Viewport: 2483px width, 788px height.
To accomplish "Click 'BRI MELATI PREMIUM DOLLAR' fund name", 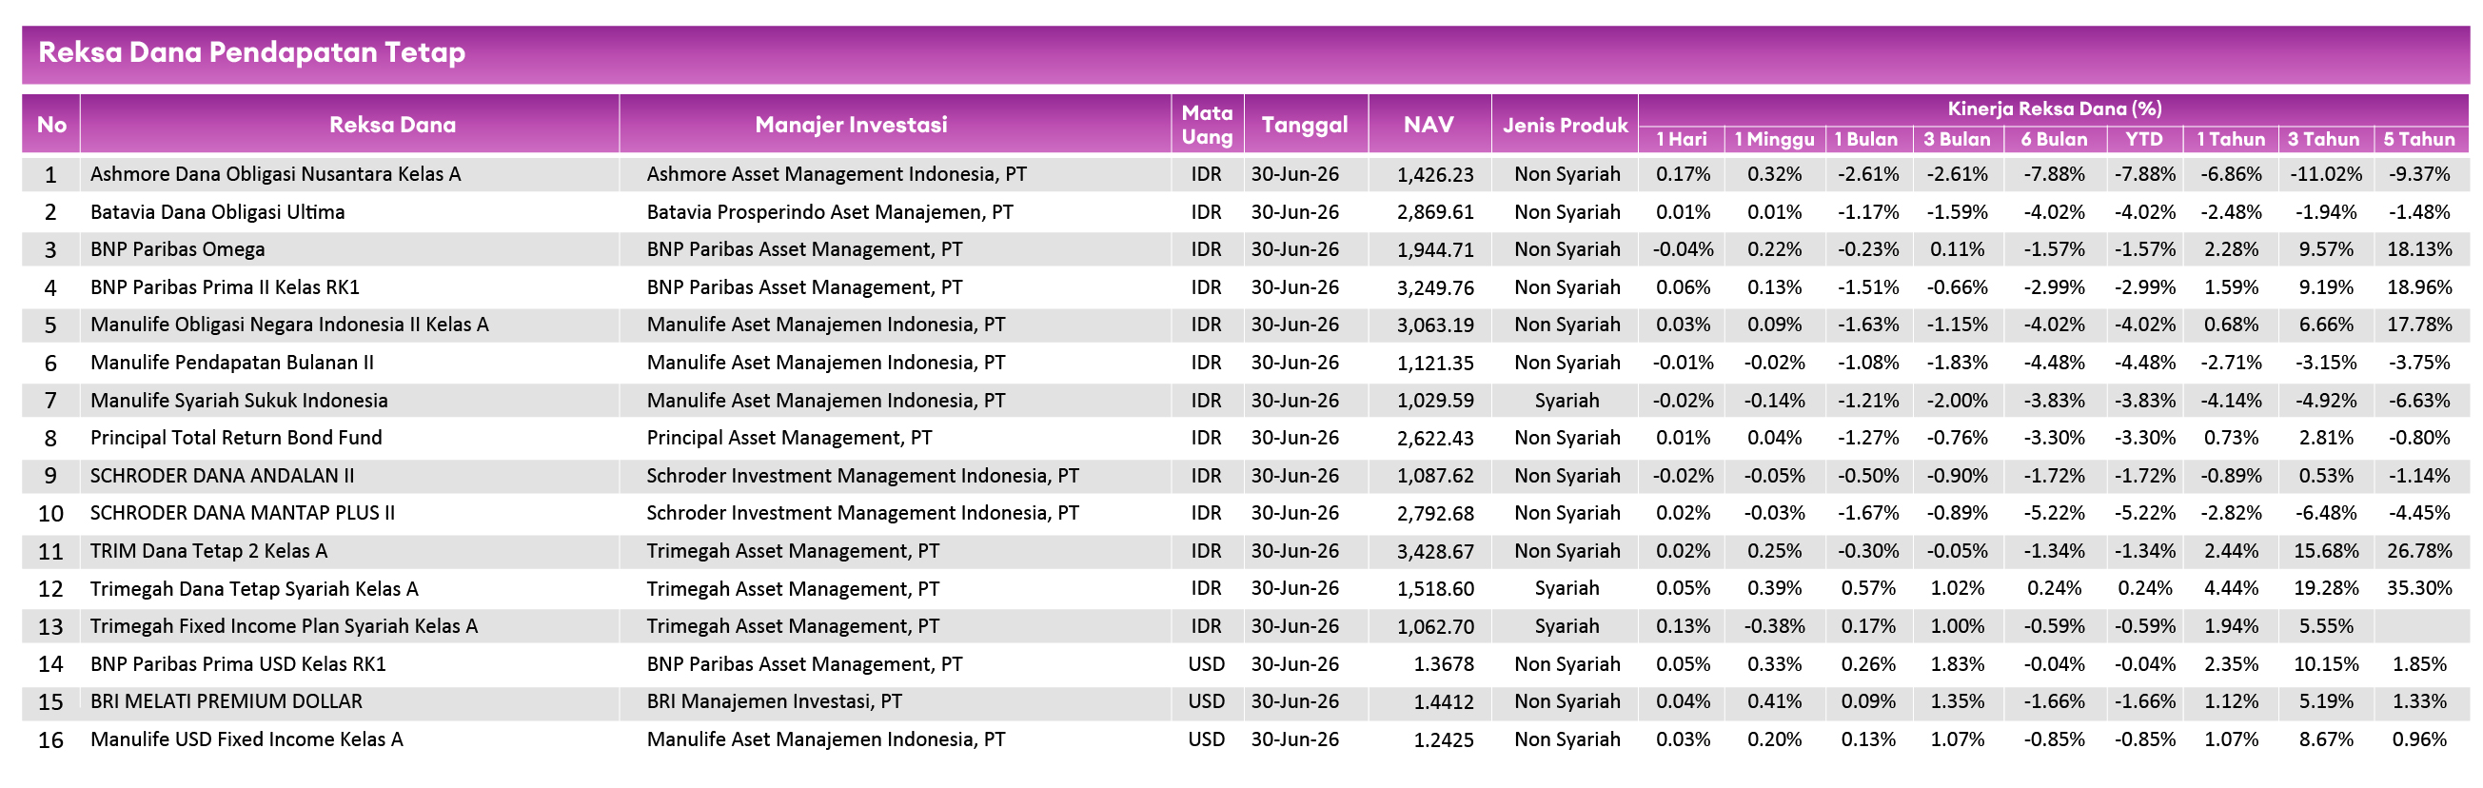I will [227, 701].
